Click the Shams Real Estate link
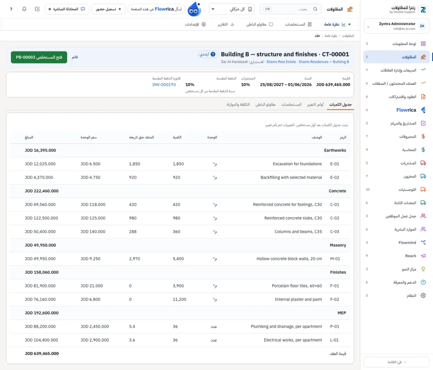The height and width of the screenshot is (370, 433). [x=281, y=62]
